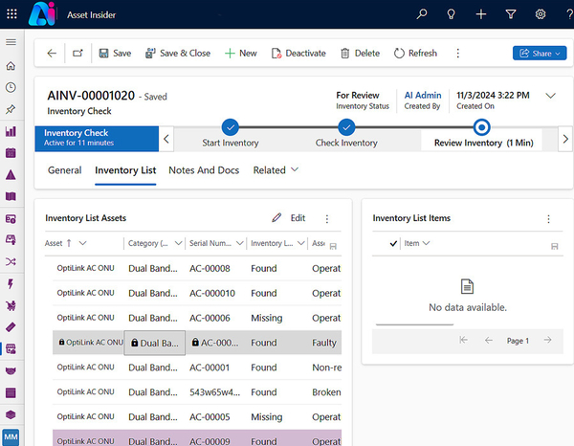Switch to the Notes And Docs tab

click(204, 170)
